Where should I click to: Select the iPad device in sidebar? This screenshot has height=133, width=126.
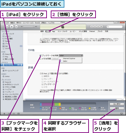pos(12,65)
